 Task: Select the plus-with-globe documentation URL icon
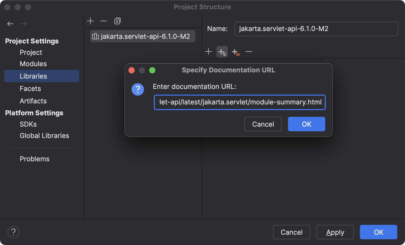click(x=222, y=51)
